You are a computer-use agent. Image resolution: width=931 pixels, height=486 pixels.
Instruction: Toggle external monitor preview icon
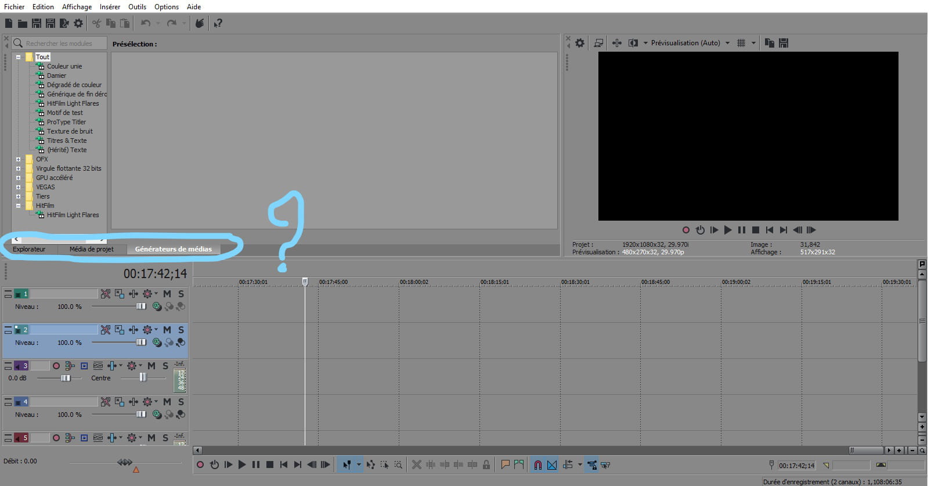pyautogui.click(x=598, y=43)
